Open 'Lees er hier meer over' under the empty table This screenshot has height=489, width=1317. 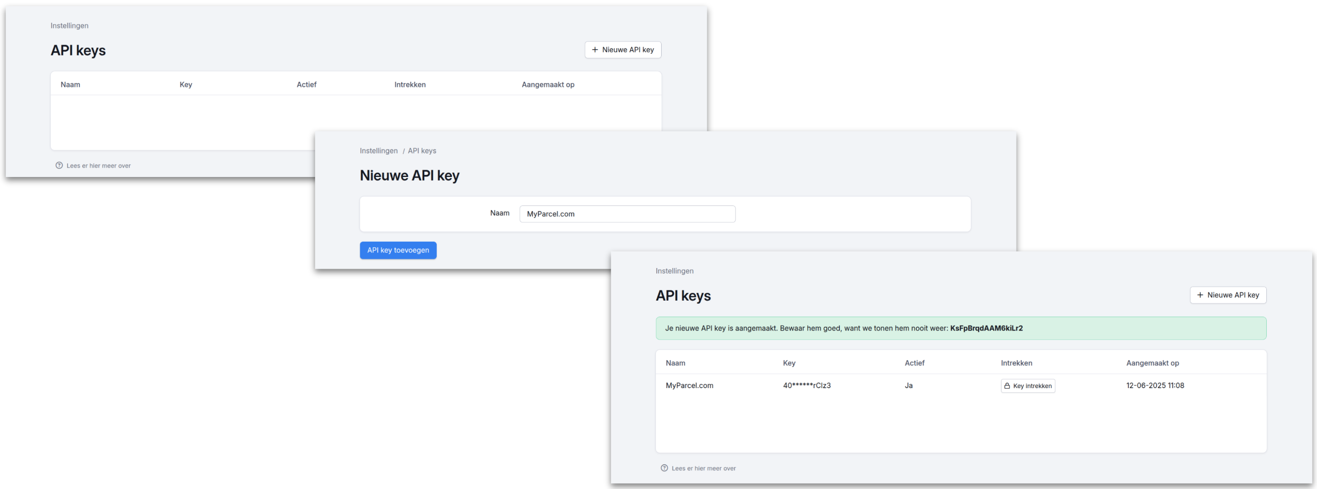point(98,166)
